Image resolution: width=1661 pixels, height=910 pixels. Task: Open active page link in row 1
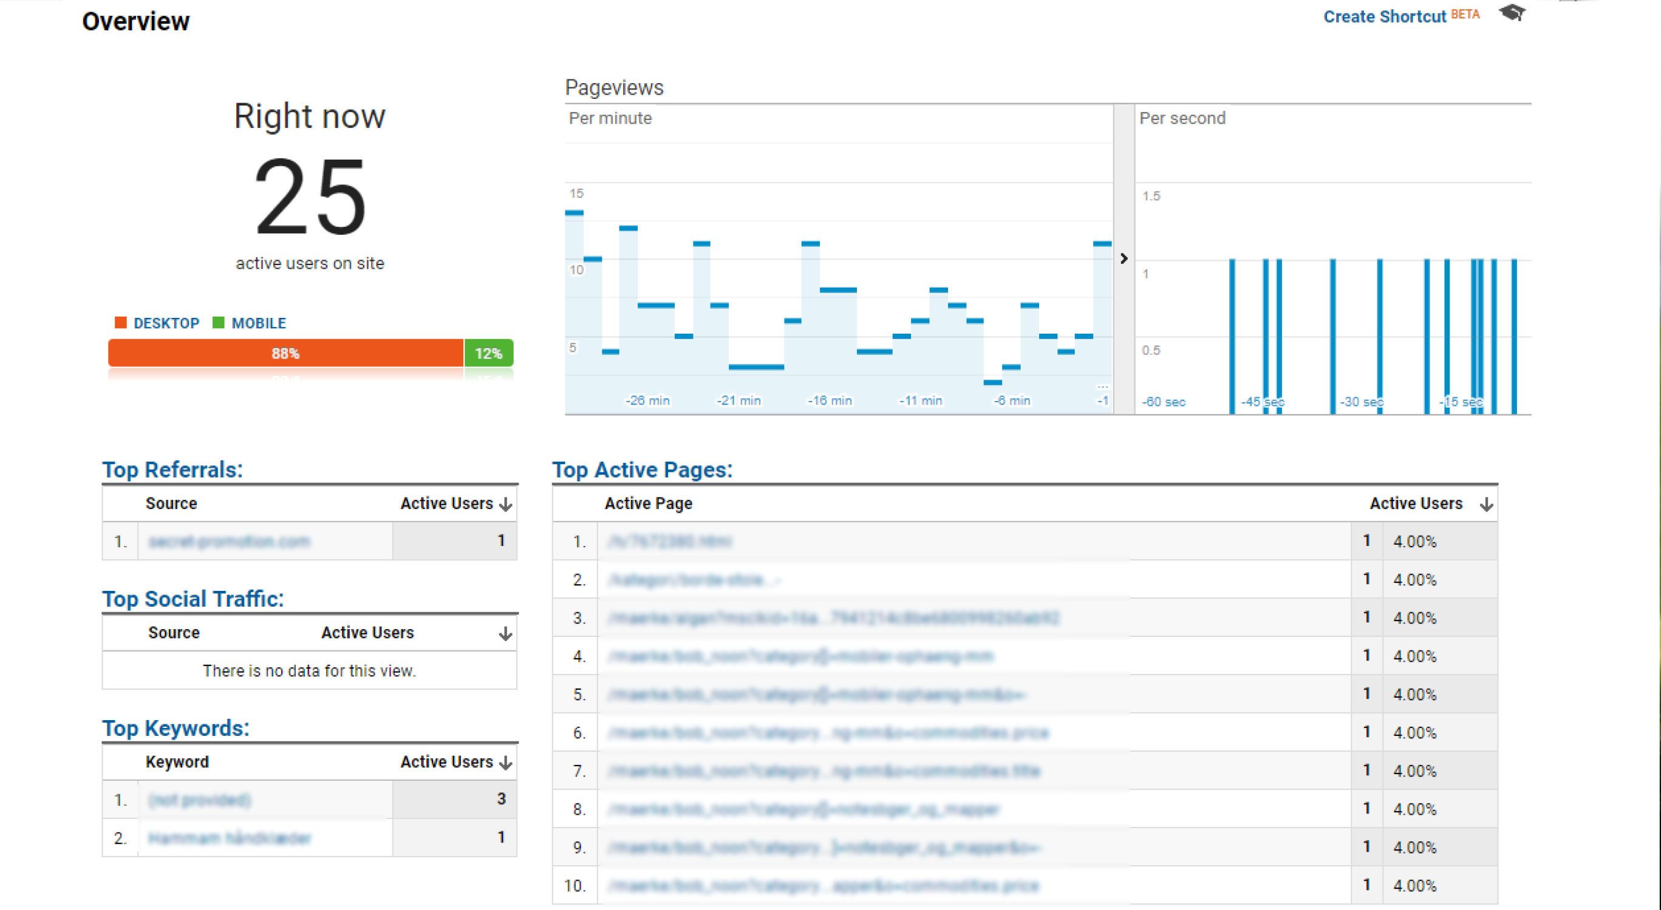click(670, 542)
